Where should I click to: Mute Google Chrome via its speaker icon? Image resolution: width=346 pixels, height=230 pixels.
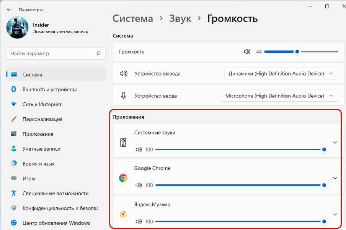[139, 185]
